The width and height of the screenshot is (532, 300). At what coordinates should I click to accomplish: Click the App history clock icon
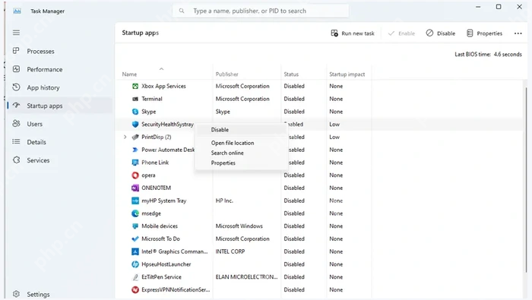16,87
